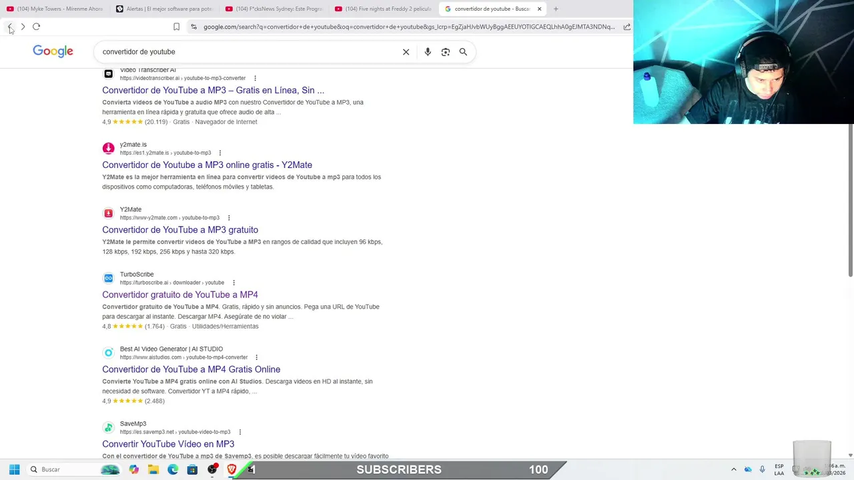Bookmark this page with the bookmark icon
This screenshot has width=854, height=480.
(x=176, y=27)
